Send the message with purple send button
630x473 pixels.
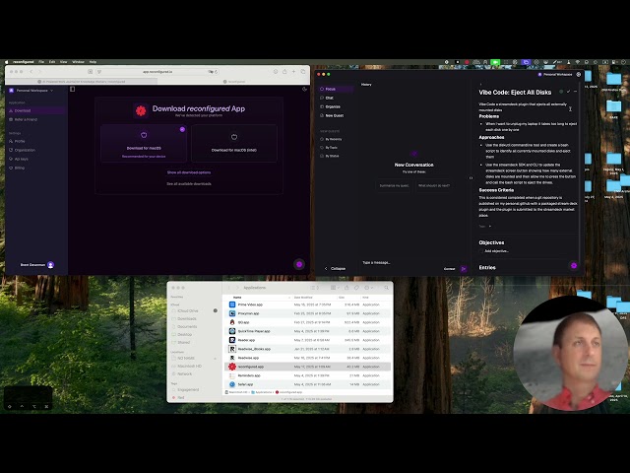click(464, 269)
